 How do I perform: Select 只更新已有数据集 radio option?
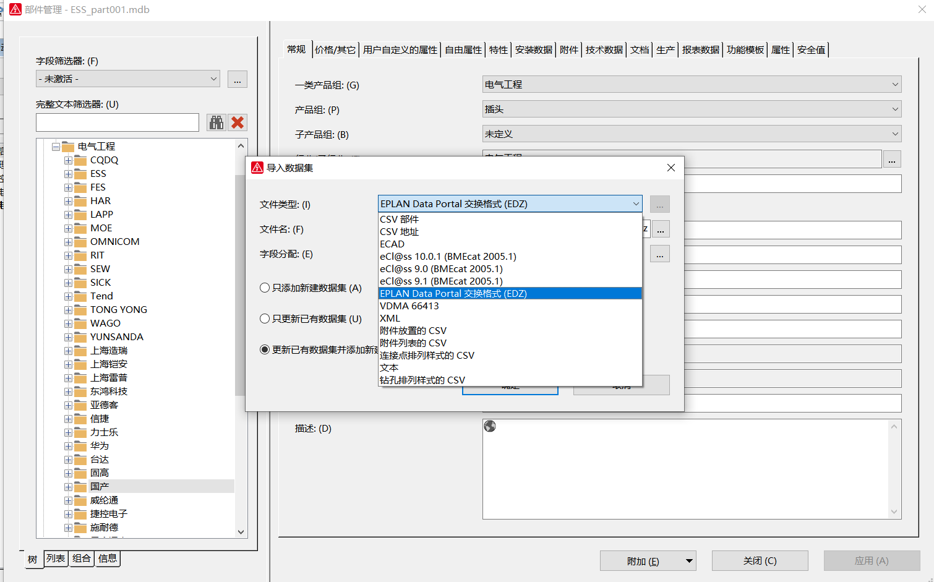coord(265,319)
